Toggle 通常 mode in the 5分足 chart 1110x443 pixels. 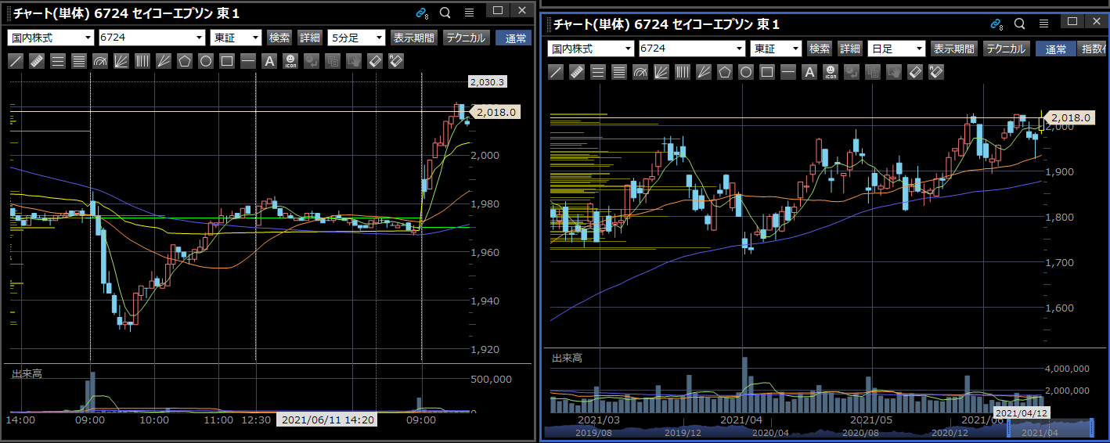(x=514, y=38)
